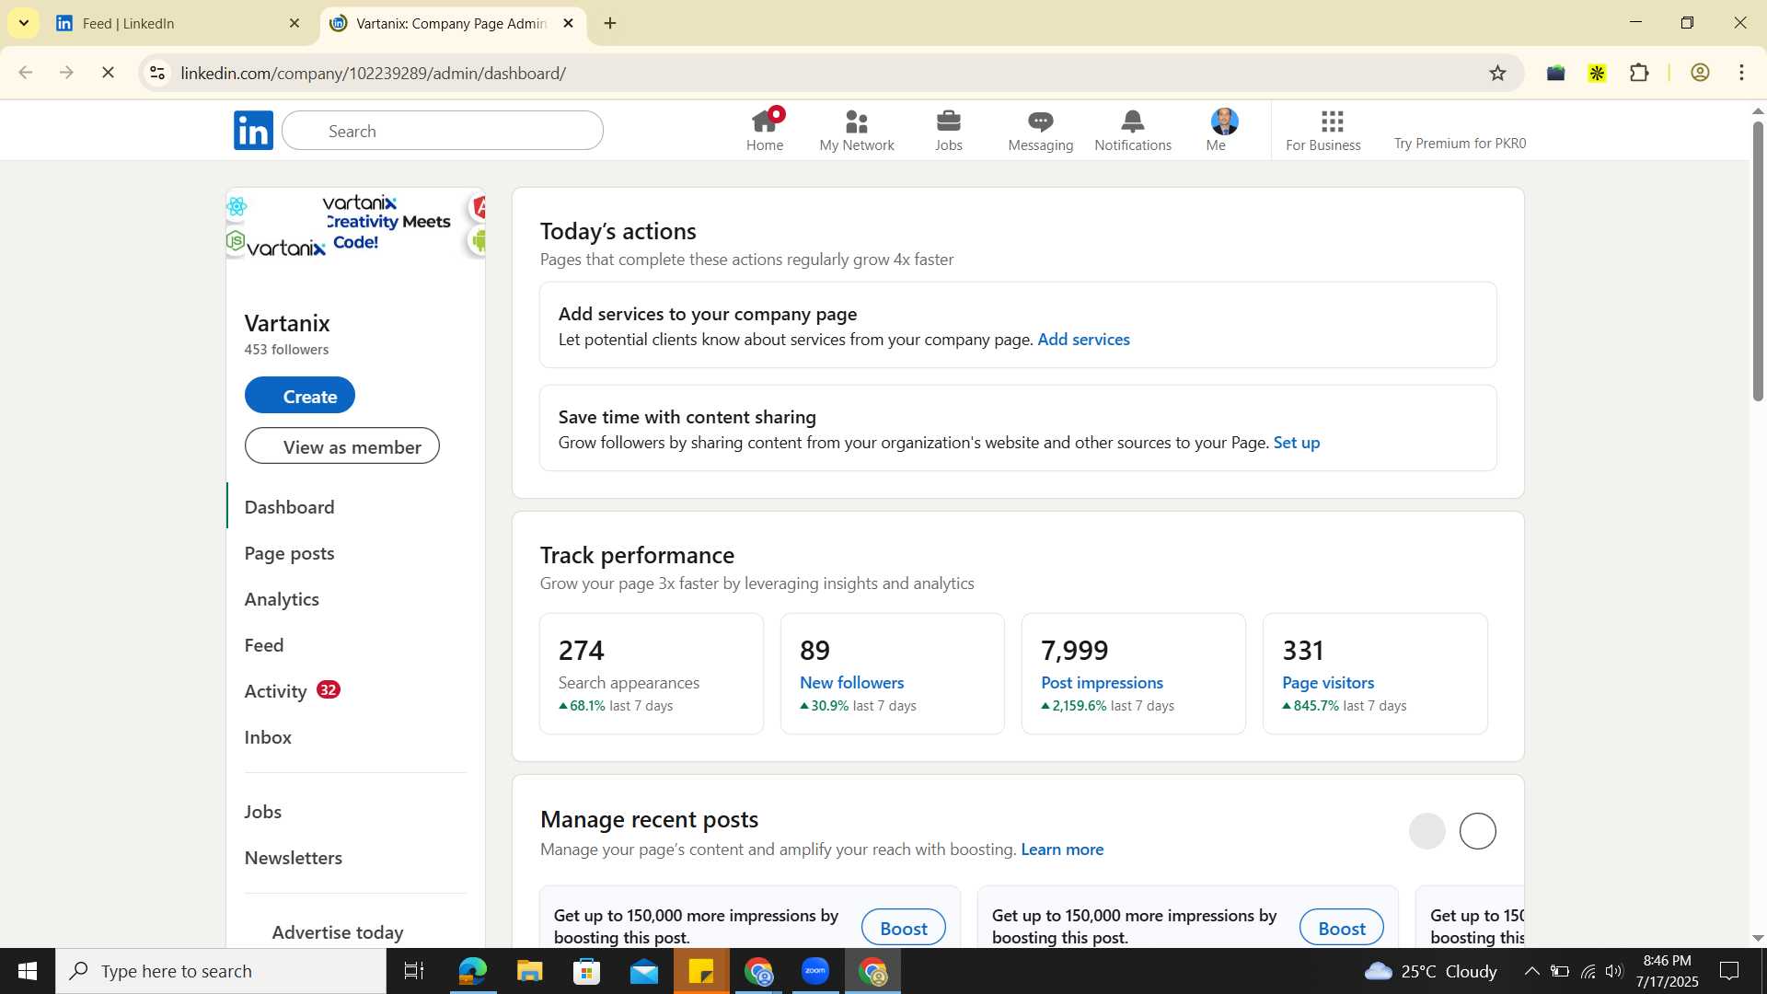Click View as member button

342,446
